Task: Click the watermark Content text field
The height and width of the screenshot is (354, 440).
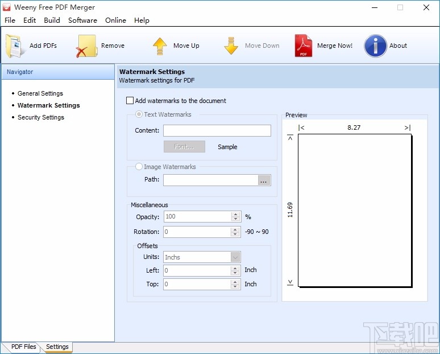Action: [x=217, y=131]
